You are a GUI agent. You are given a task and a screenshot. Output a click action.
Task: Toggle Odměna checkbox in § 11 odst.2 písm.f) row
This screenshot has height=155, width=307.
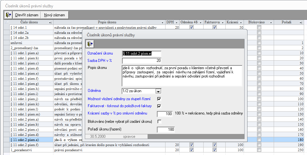click(x=191, y=145)
